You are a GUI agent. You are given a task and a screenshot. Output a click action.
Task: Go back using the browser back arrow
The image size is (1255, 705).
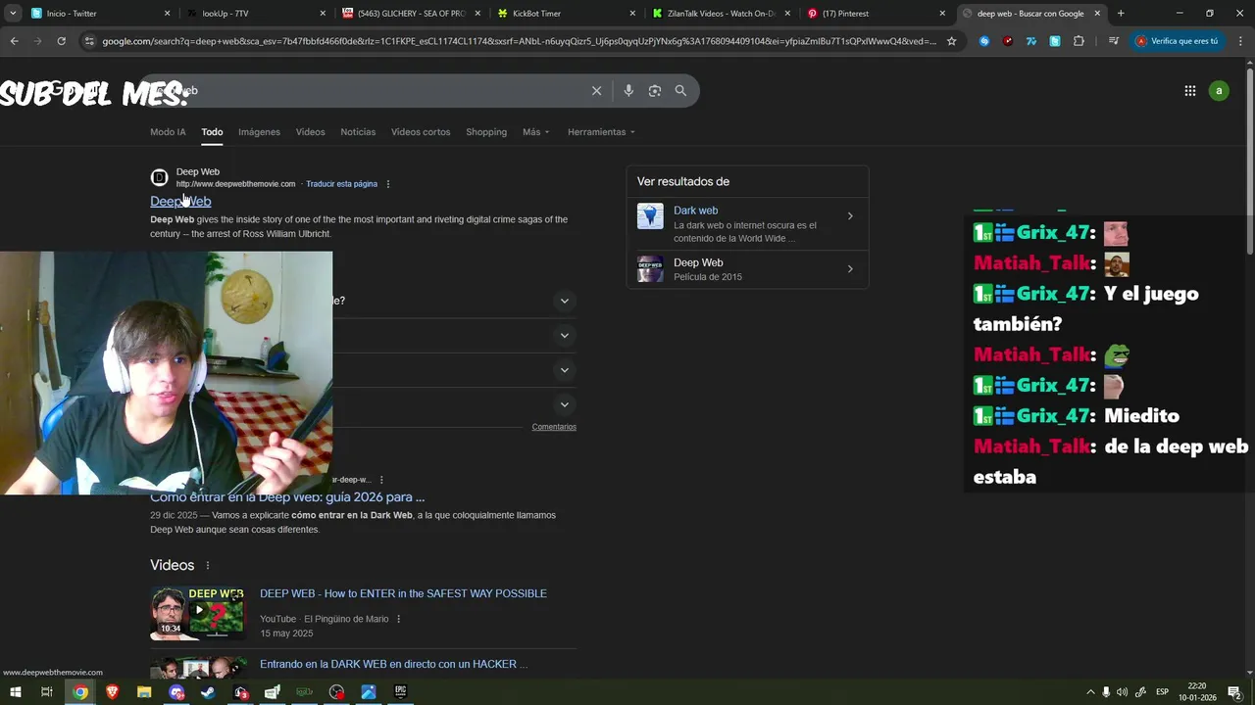[x=14, y=41]
